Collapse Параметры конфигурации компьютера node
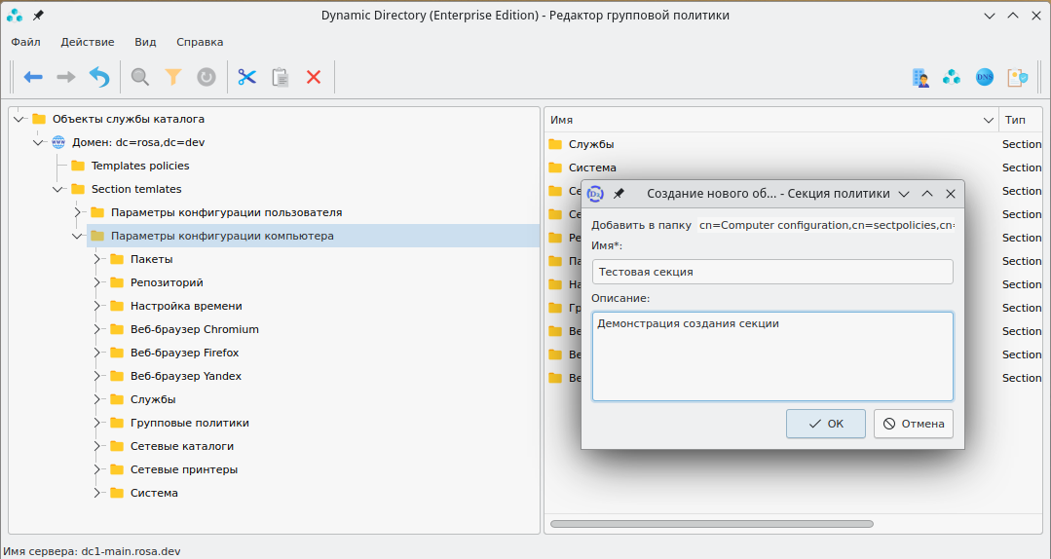Screen dimensions: 1051x559 point(78,236)
